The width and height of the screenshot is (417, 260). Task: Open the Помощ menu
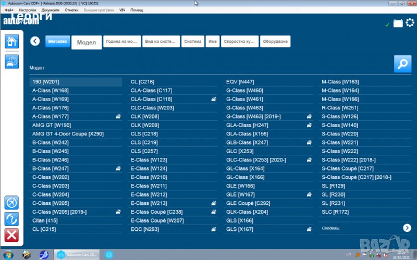tap(137, 10)
